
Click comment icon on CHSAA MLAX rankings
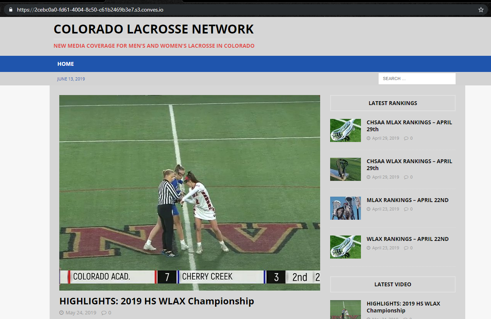click(x=406, y=138)
